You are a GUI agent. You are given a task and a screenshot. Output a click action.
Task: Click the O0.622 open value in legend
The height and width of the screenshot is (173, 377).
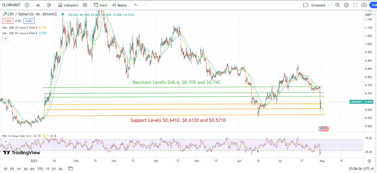pos(74,15)
